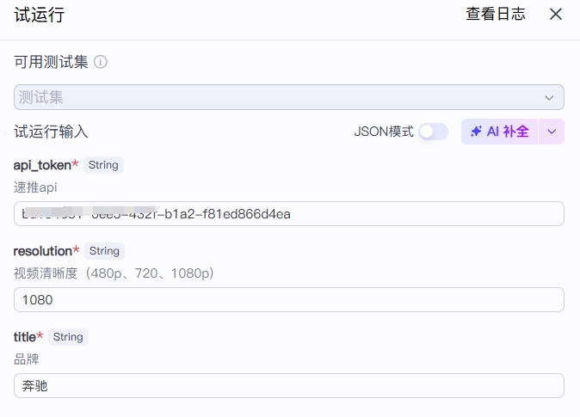
Task: Open the 测试集 dropdown field
Action: tap(275, 97)
